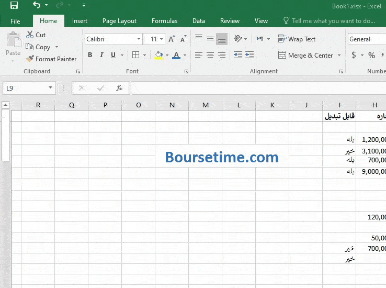Viewport: 386px width, 288px height.
Task: Click the Accounting dollar format icon
Action: (x=354, y=55)
